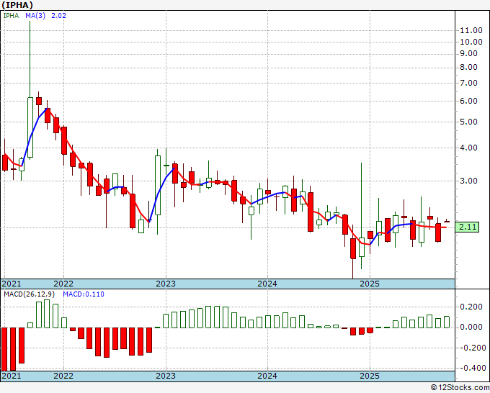
Task: Click the 7.00 price axis label
Action: [x=469, y=83]
